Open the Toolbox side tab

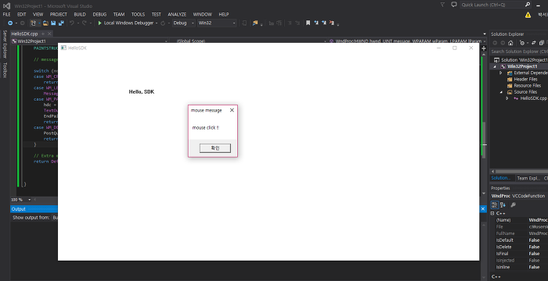[5, 70]
